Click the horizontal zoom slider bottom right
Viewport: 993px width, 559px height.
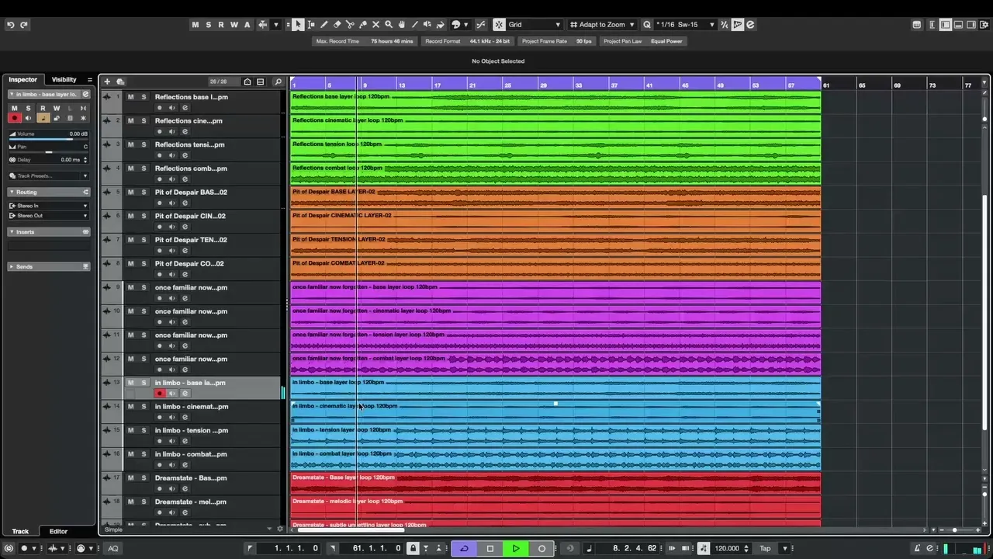[955, 530]
